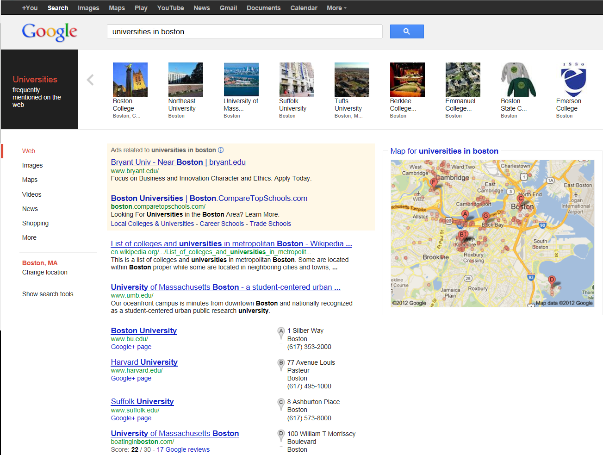The width and height of the screenshot is (603, 455).
Task: Click Change location link
Action: click(x=45, y=272)
